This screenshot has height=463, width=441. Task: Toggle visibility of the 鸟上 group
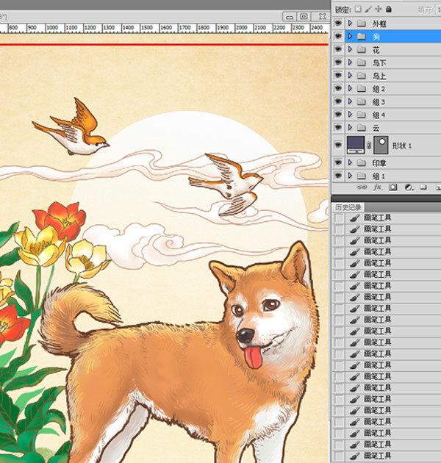tap(338, 75)
